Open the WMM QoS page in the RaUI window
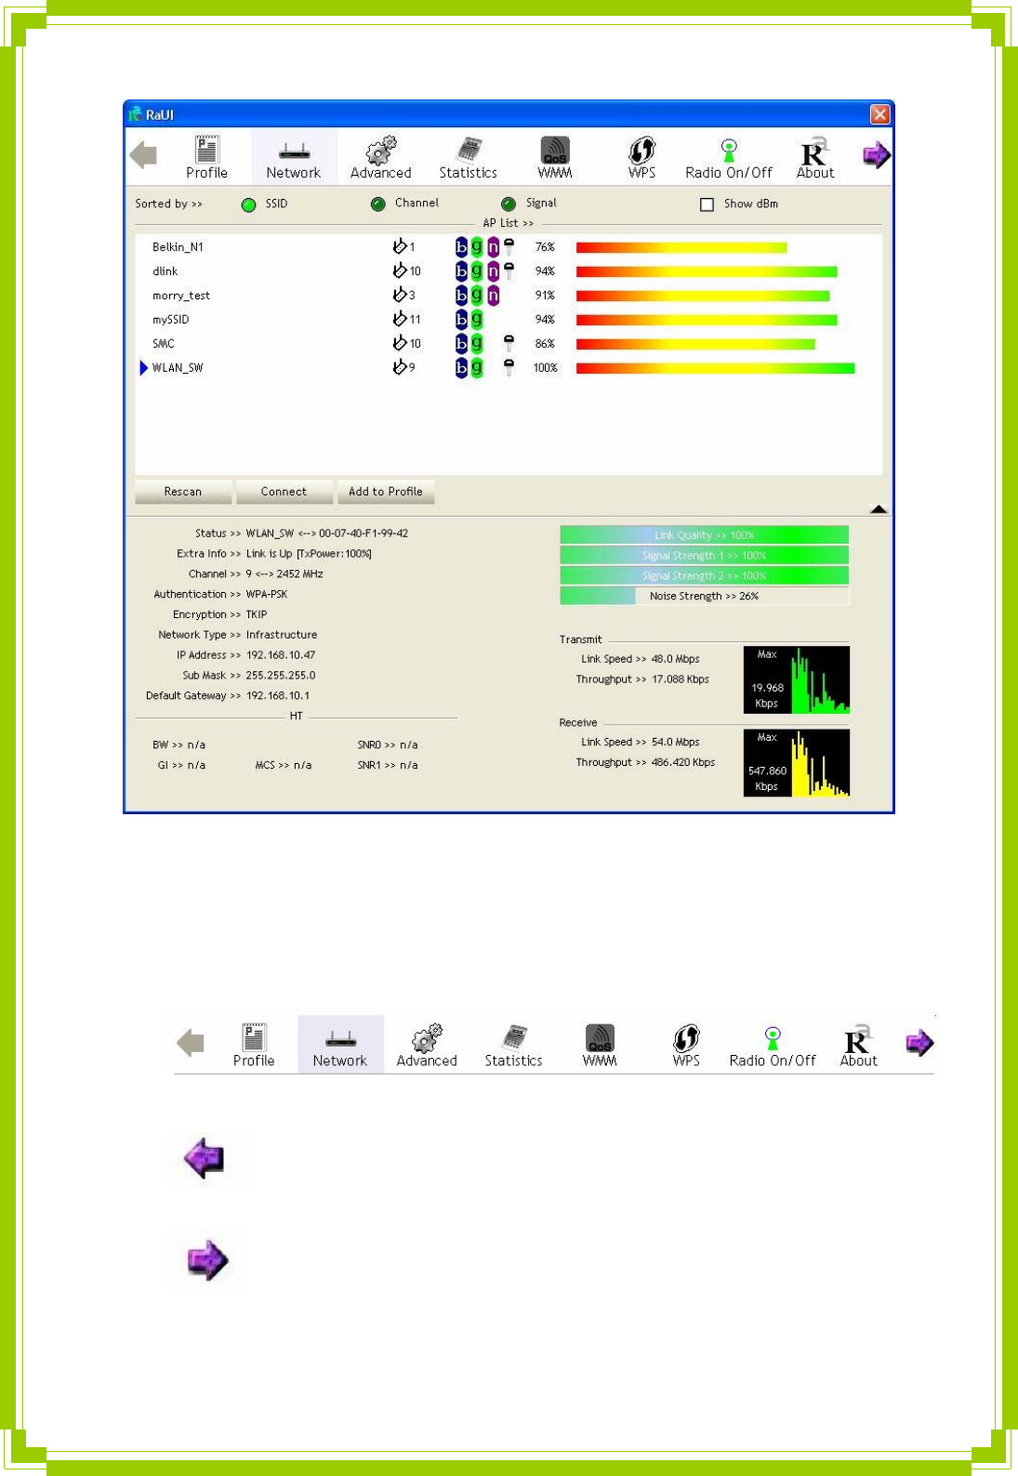The image size is (1018, 1476). point(555,157)
